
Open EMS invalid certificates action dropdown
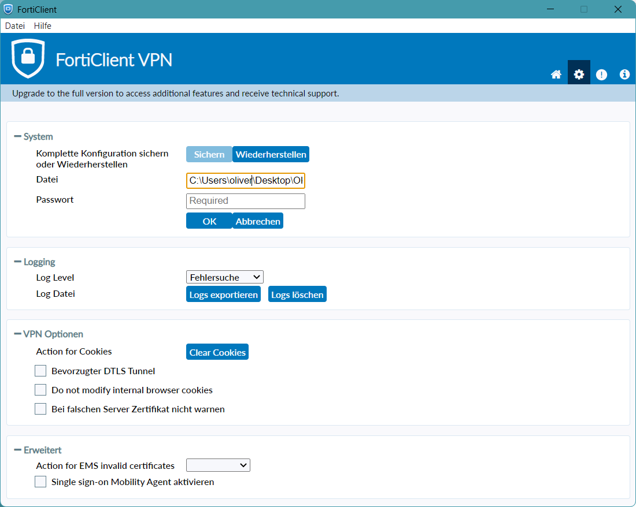[x=218, y=465]
